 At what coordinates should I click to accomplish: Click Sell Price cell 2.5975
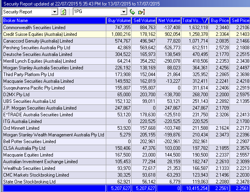point(240,95)
